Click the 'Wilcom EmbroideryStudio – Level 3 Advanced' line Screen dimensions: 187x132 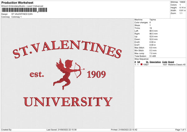click(22, 6)
